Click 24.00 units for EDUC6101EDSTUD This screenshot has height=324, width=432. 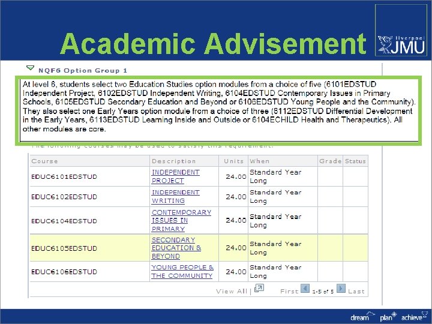click(236, 176)
